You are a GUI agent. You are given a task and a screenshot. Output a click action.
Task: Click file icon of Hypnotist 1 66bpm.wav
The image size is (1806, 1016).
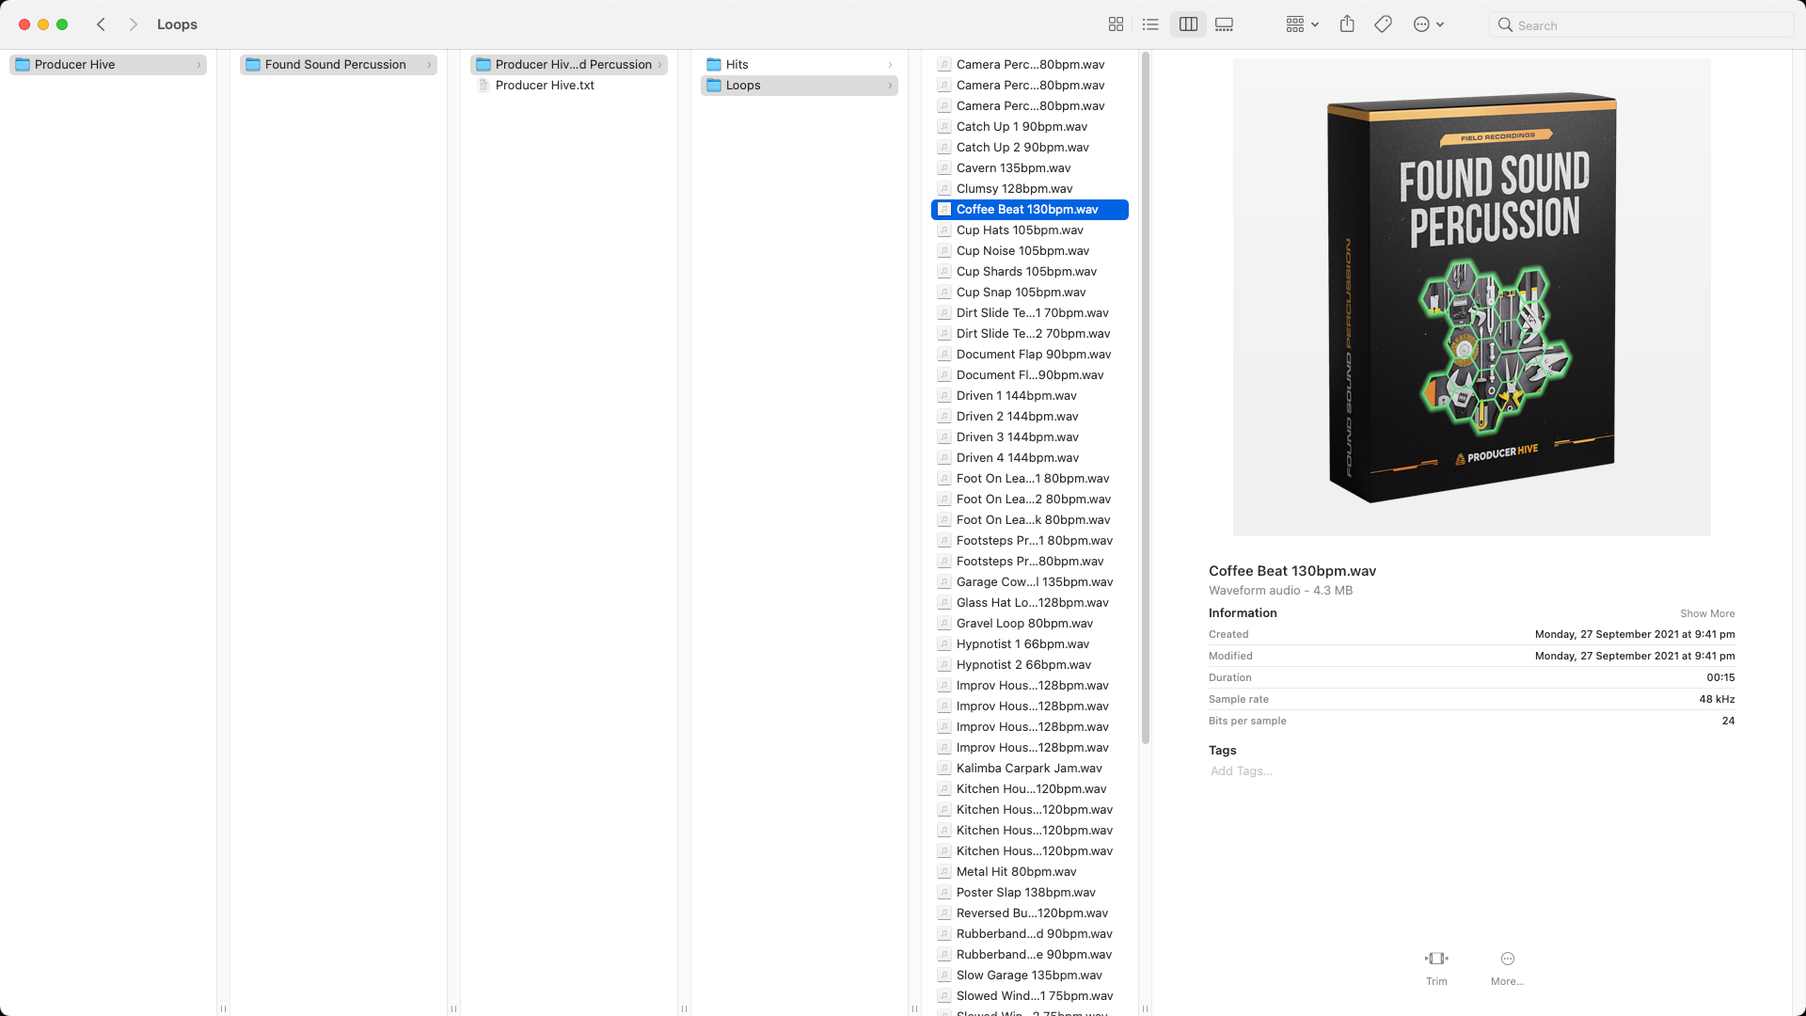pos(944,643)
